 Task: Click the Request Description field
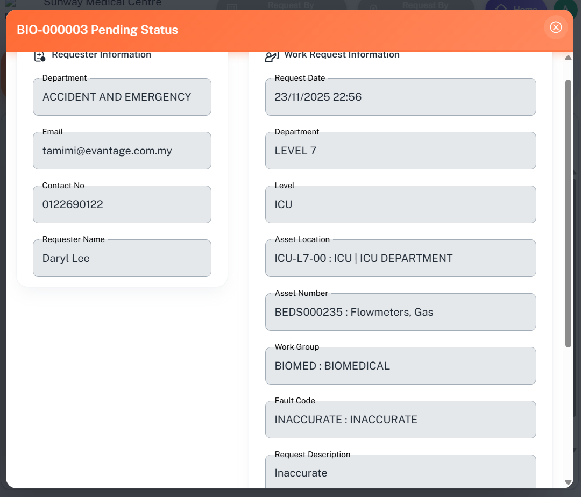[400, 473]
